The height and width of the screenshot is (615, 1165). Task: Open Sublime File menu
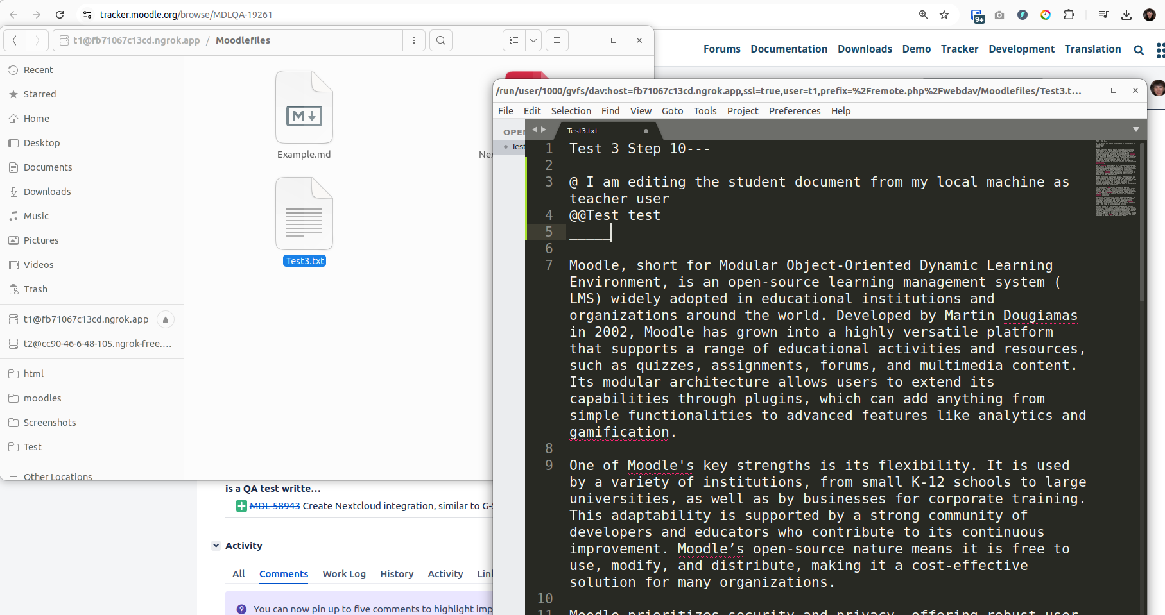click(506, 111)
